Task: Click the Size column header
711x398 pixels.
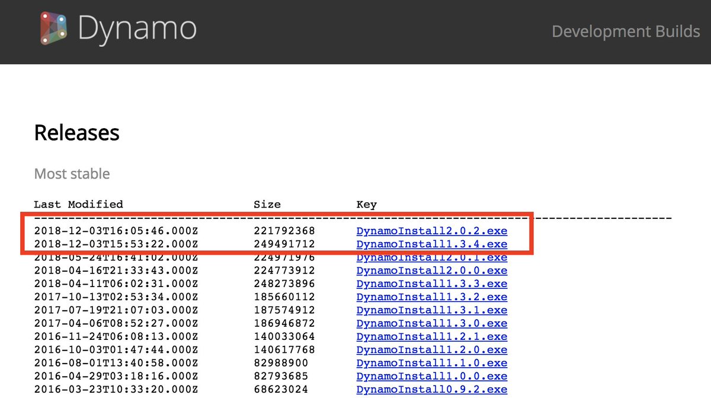Action: (267, 205)
